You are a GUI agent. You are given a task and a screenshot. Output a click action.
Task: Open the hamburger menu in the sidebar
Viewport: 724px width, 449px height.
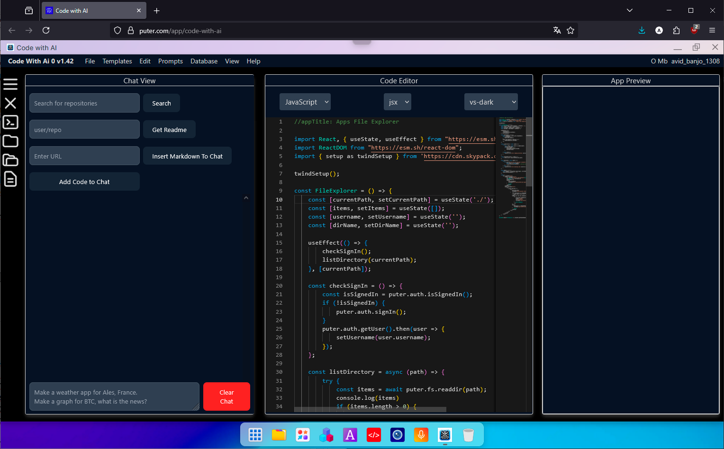pyautogui.click(x=10, y=84)
